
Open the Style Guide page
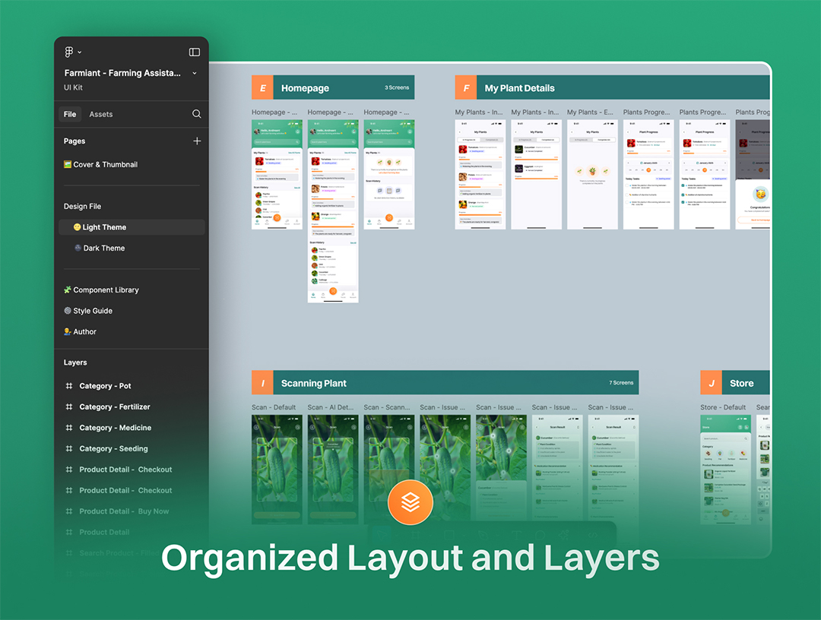point(92,311)
